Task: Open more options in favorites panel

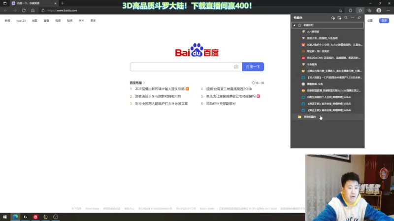Action: 353,18
